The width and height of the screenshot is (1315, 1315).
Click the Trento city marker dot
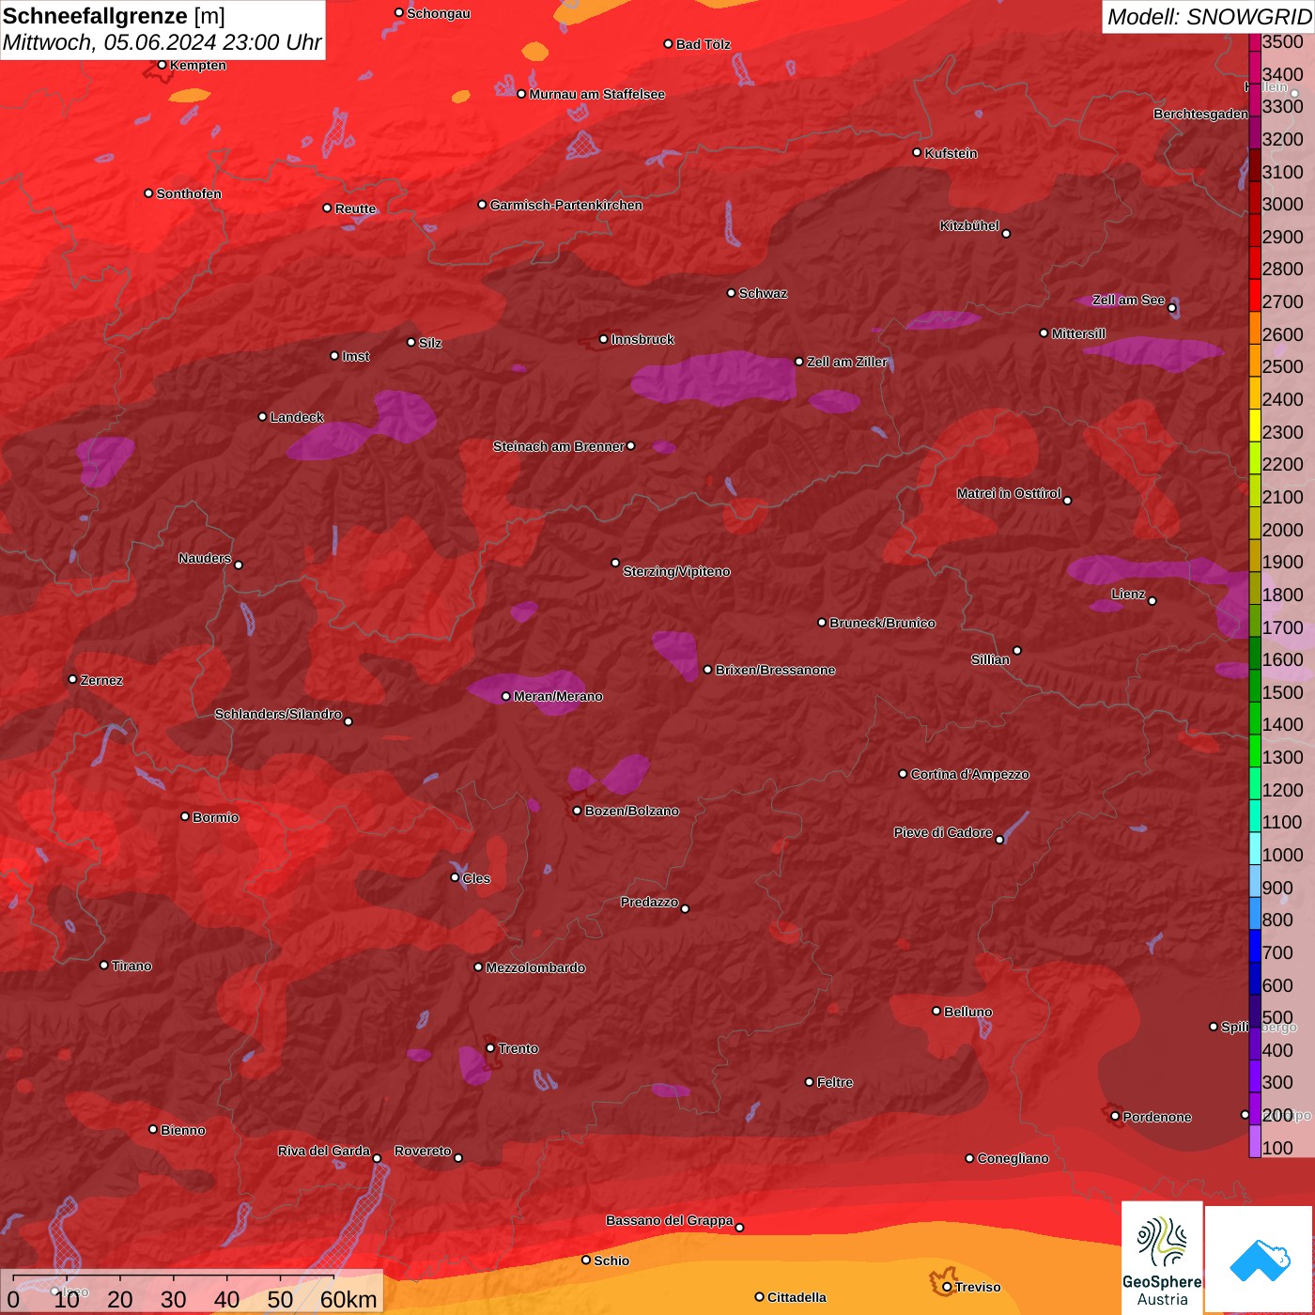[490, 1048]
